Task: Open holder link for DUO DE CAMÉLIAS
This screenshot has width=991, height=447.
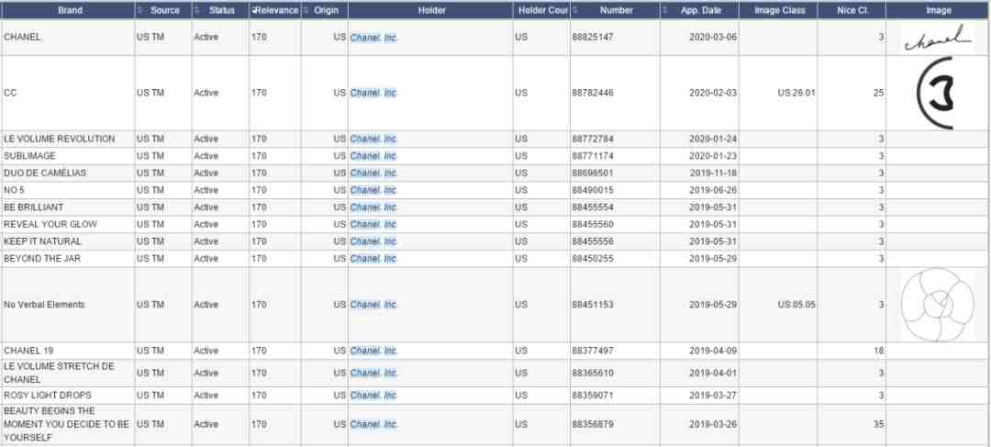Action: coord(373,173)
